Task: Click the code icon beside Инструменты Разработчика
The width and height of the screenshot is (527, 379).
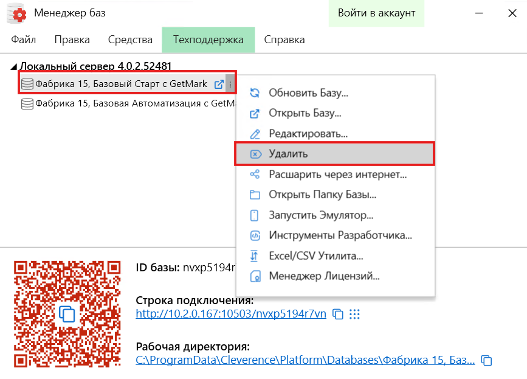Action: pos(255,235)
